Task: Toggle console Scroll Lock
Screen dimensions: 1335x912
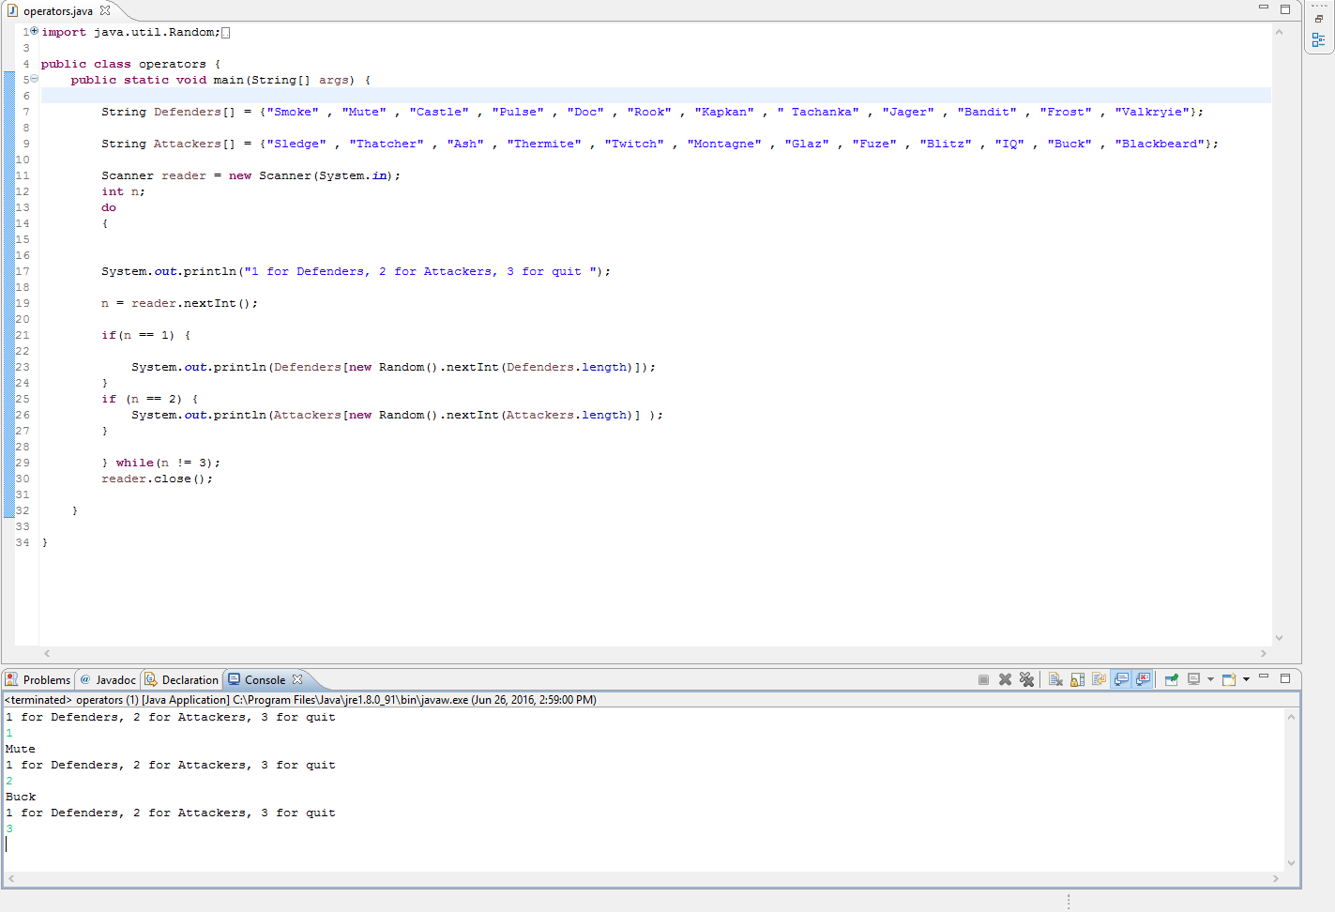Action: pyautogui.click(x=1077, y=680)
